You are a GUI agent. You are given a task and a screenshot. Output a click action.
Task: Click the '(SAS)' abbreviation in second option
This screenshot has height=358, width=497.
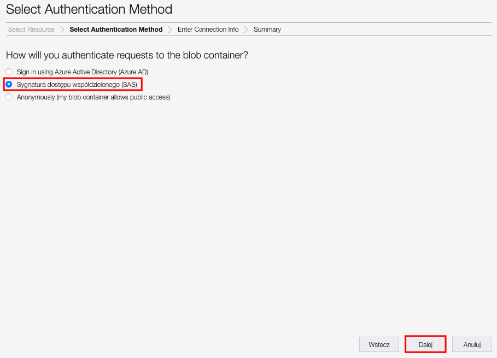coord(130,85)
